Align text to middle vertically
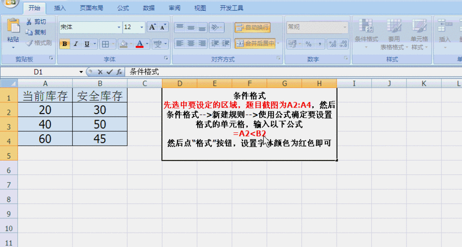 click(x=191, y=27)
